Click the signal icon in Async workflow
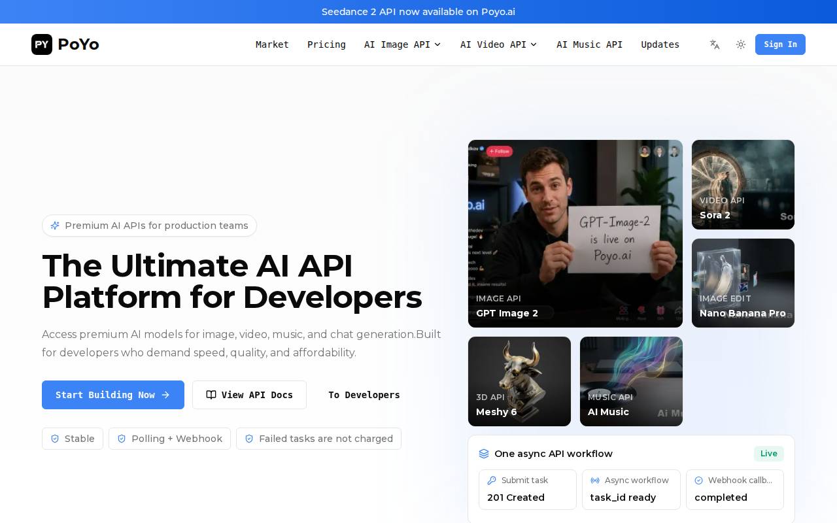The width and height of the screenshot is (837, 523). click(595, 481)
